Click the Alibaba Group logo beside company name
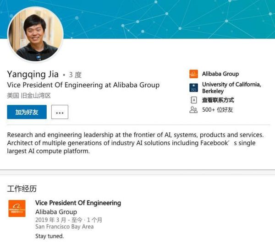 193,74
